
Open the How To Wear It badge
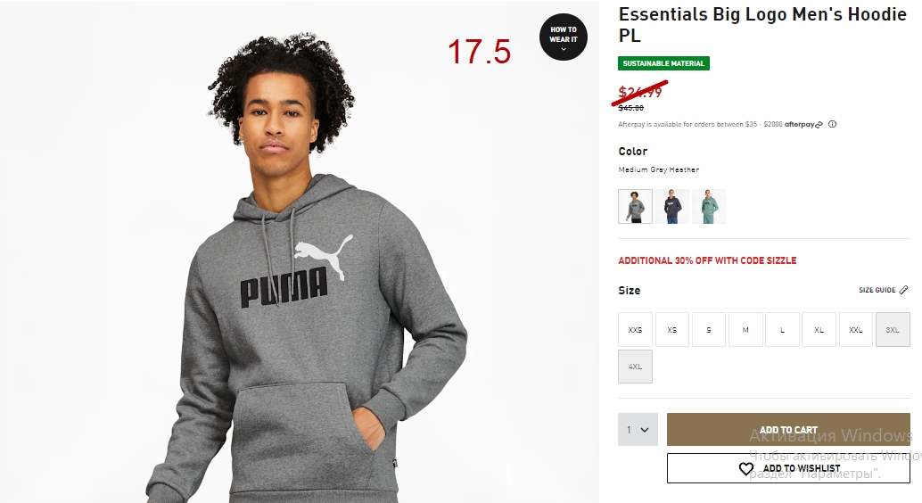564,37
